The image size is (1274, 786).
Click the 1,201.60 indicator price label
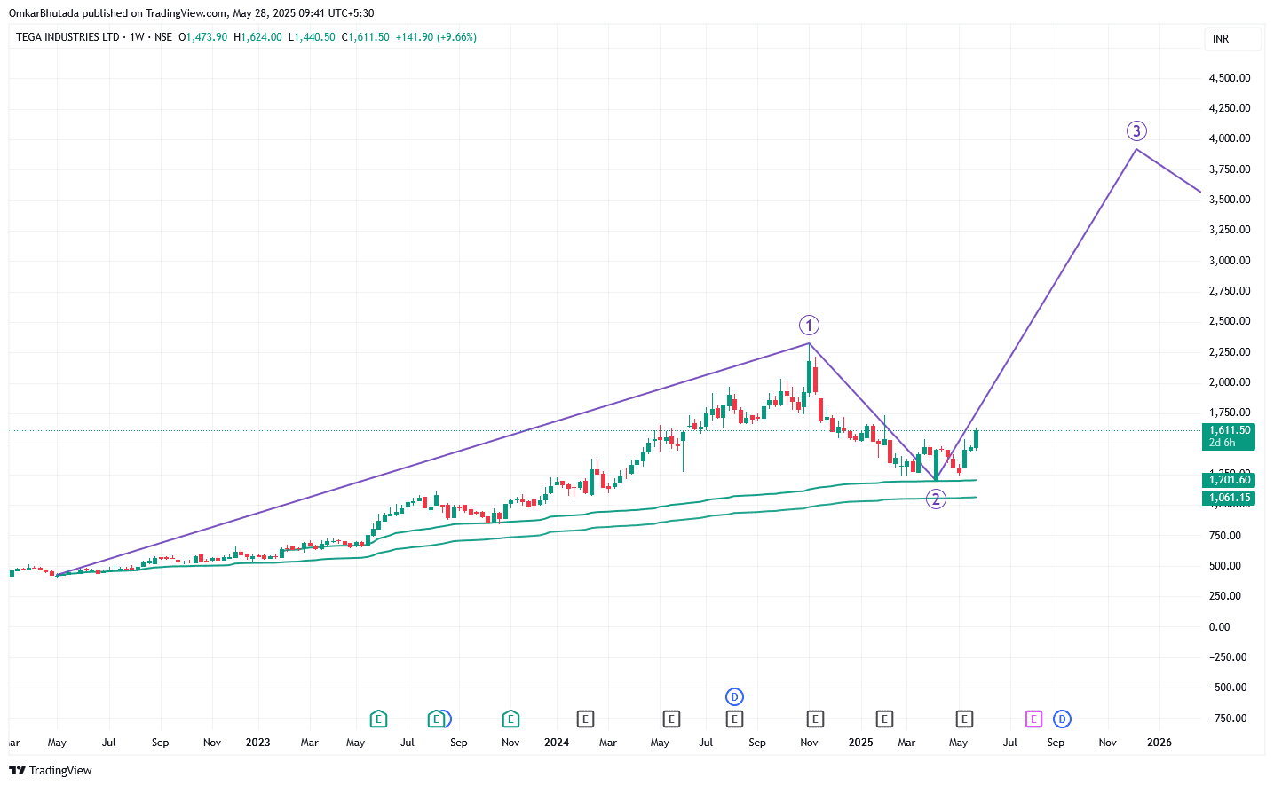point(1230,480)
